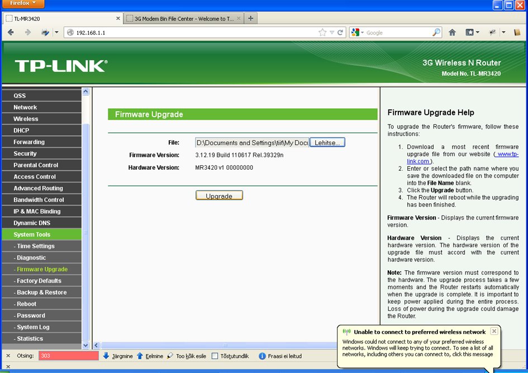Click the book icon at toolbar end
Screen dimensions: 528x373
click(517, 32)
